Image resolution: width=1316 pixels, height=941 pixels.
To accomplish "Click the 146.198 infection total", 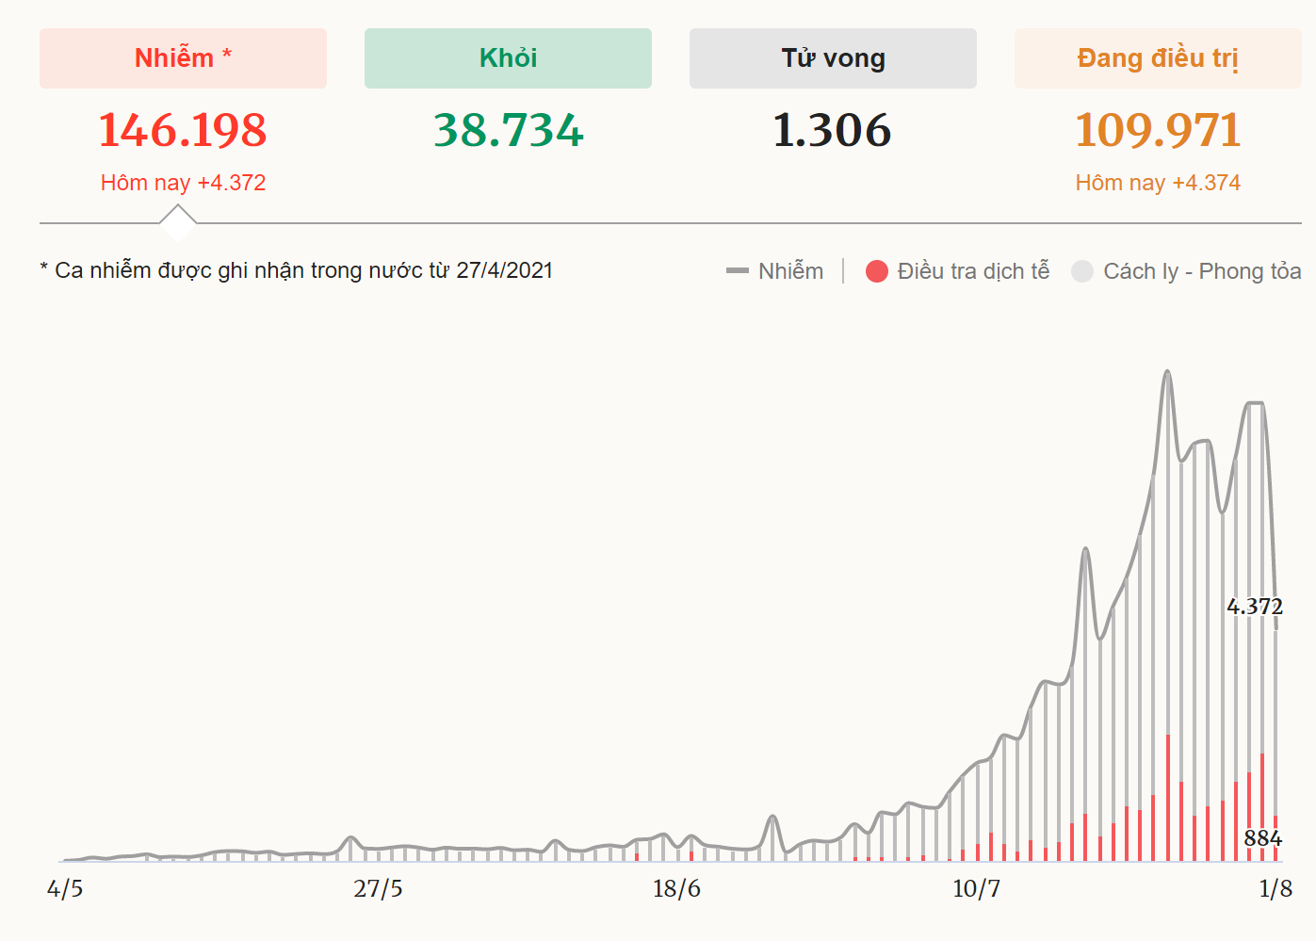I will tap(183, 130).
